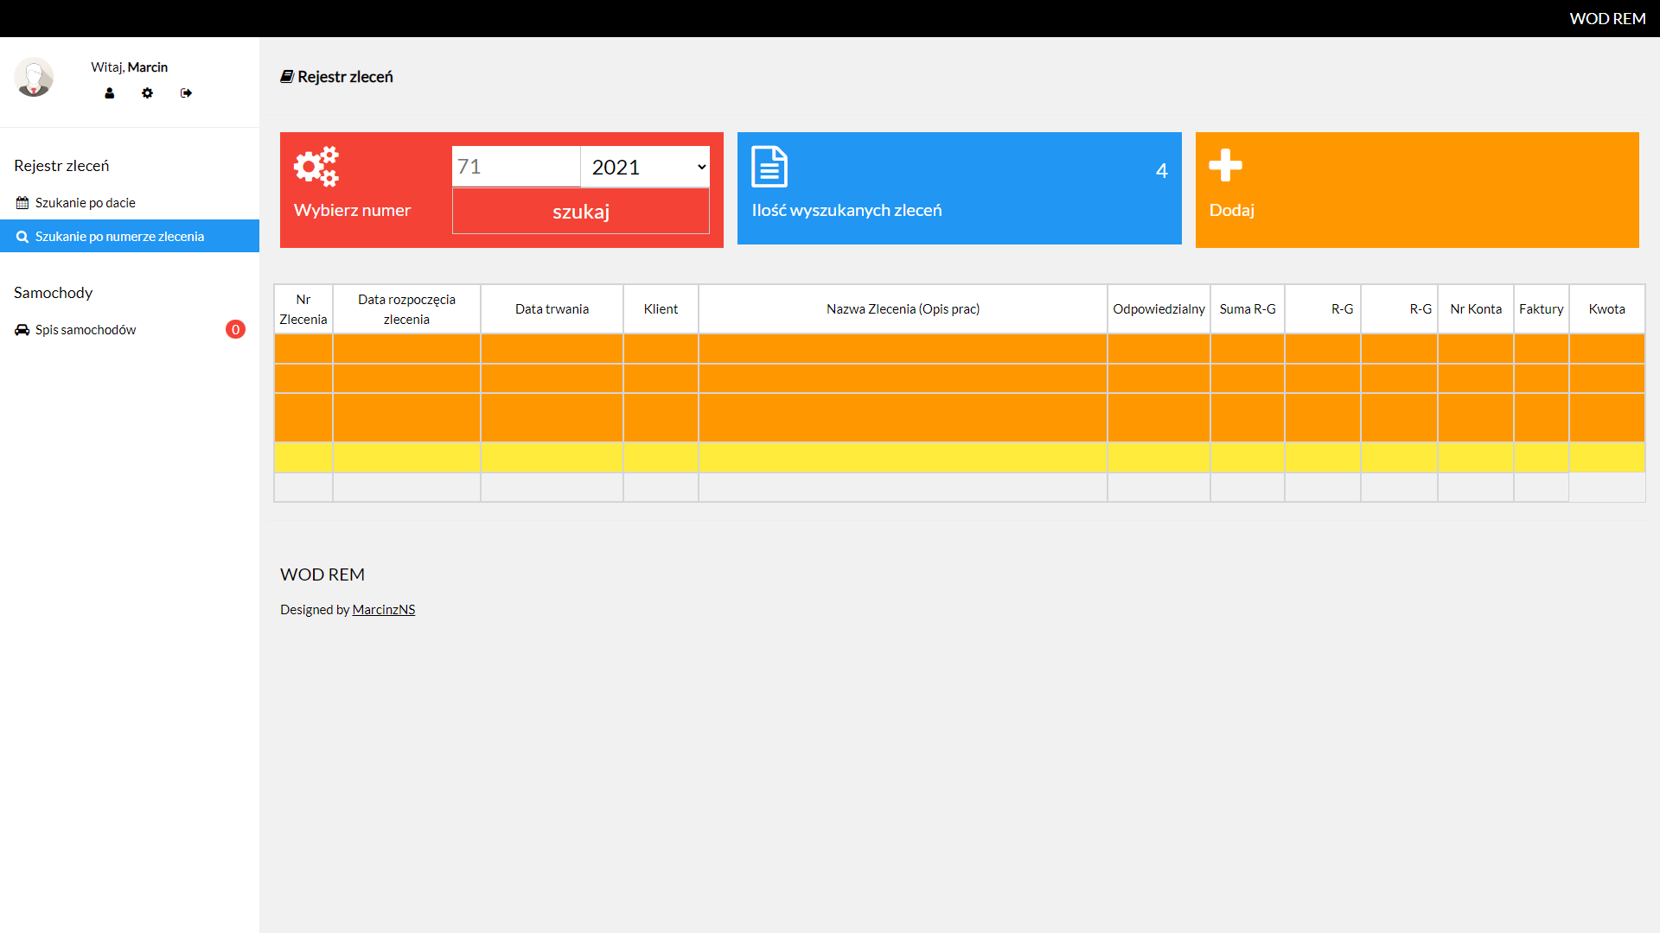Click the document icon in blue panel

click(x=769, y=167)
